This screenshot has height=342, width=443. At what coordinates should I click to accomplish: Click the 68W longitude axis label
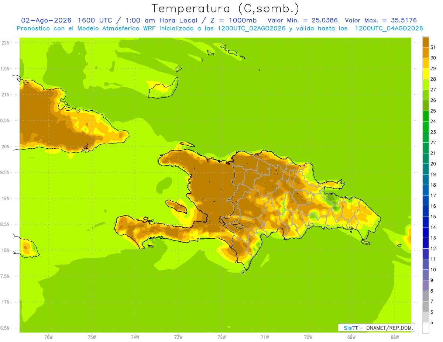coord(395,337)
